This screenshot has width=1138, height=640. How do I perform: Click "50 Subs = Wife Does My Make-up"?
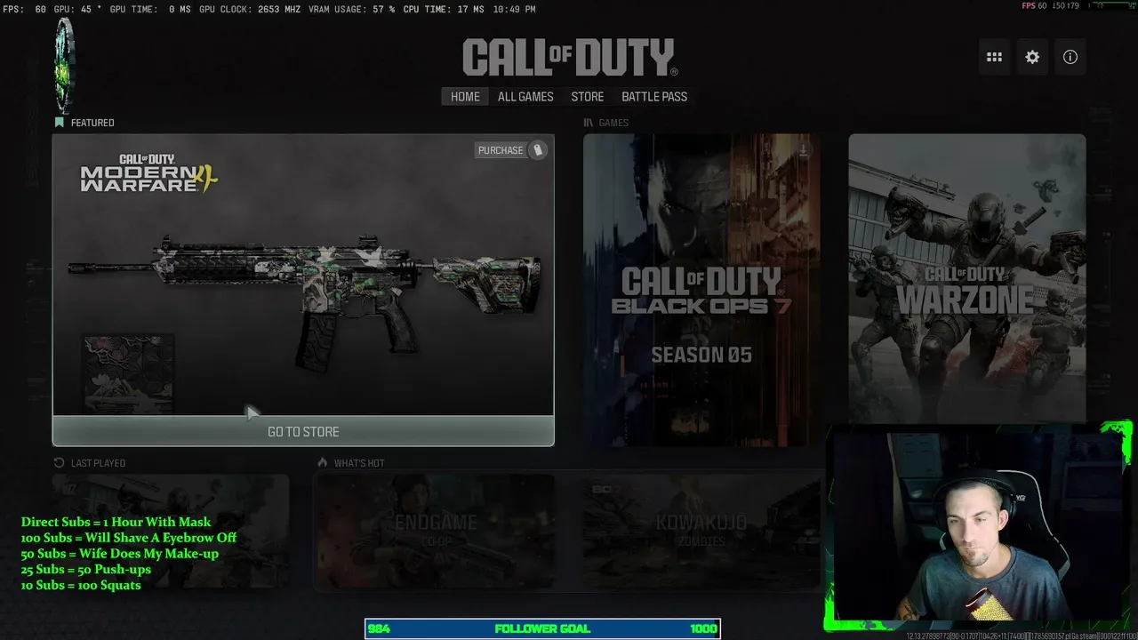pyautogui.click(x=120, y=554)
